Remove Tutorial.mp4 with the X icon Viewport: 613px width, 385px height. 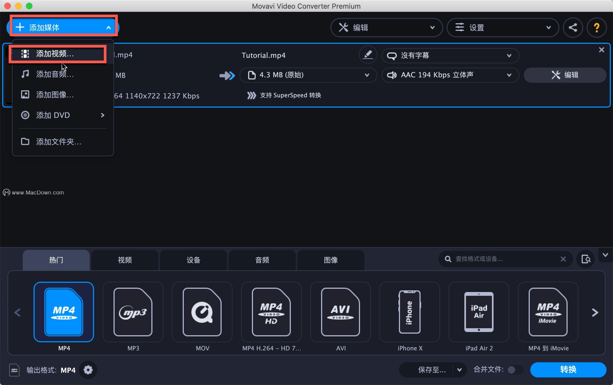tap(601, 50)
